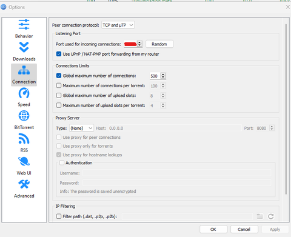
Task: Click the IP filter path text field
Action: point(187,216)
